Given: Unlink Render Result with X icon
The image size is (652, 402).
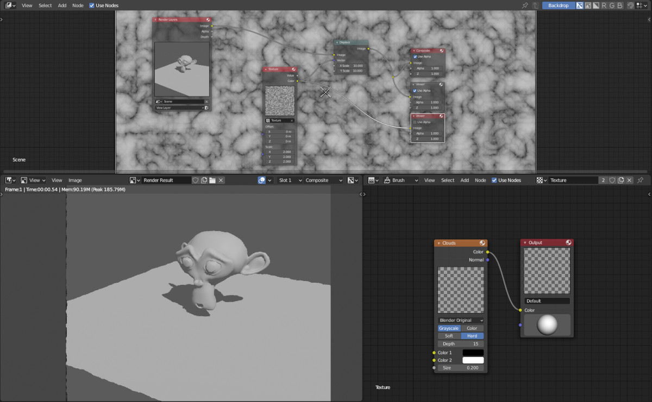Looking at the screenshot, I should 221,180.
